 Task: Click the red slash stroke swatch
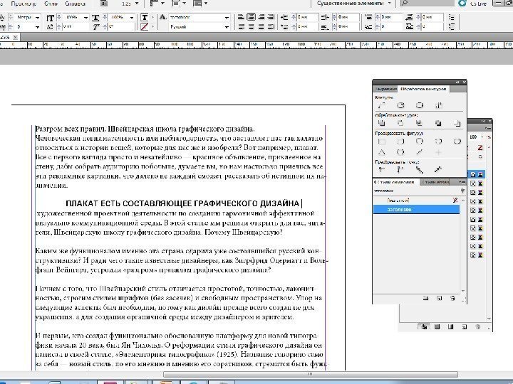[145, 26]
